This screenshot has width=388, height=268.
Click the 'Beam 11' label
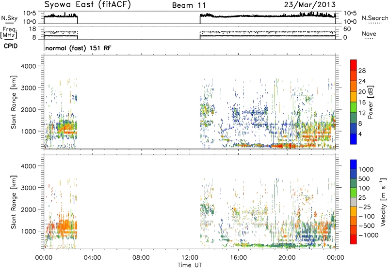coord(189,5)
